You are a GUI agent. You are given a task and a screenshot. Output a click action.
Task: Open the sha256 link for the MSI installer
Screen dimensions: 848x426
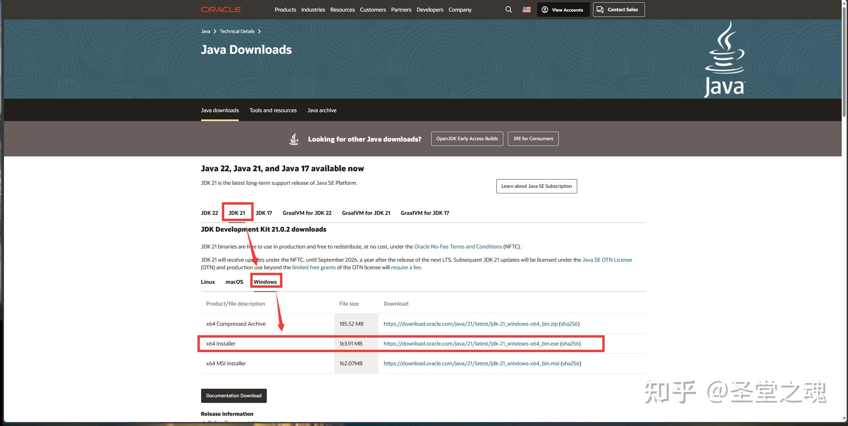click(571, 363)
